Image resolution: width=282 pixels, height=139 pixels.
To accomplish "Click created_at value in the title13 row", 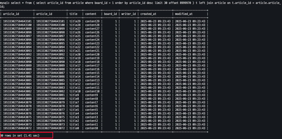I will [x=155, y=80].
